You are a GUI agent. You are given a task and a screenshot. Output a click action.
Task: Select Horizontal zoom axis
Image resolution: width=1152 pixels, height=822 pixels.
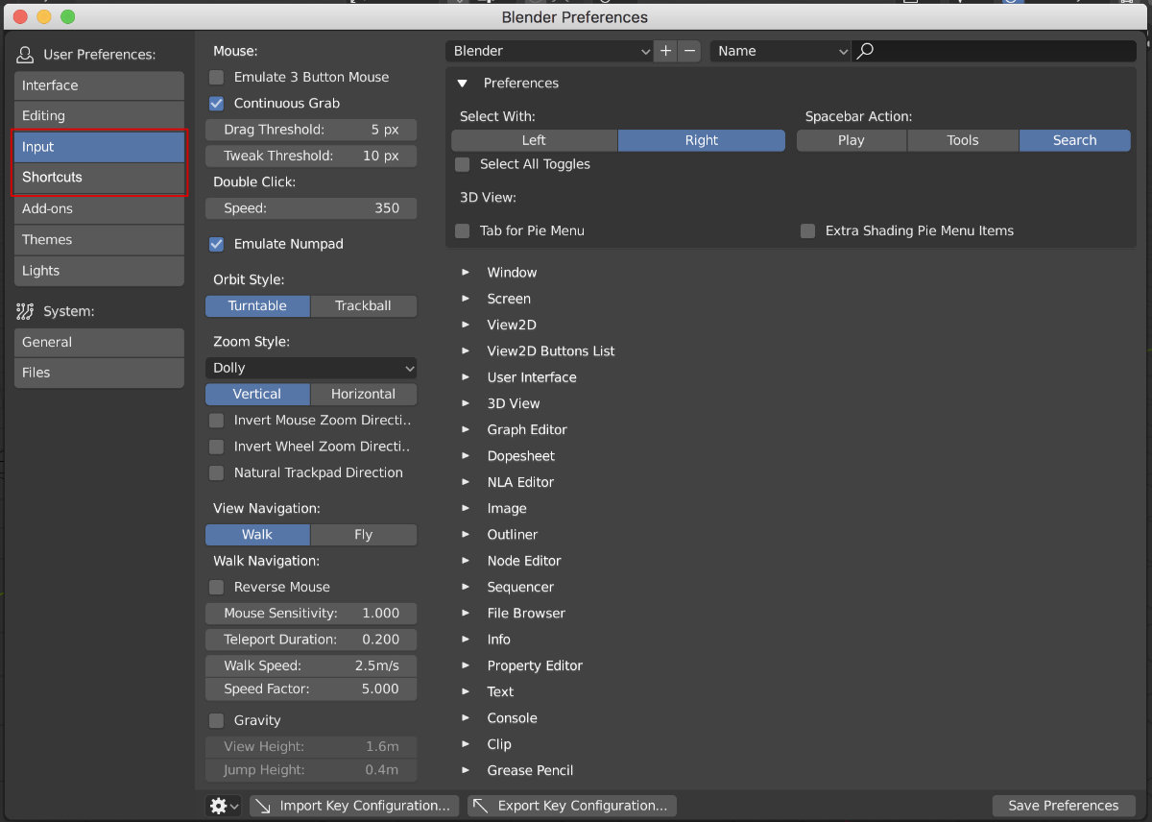coord(364,395)
